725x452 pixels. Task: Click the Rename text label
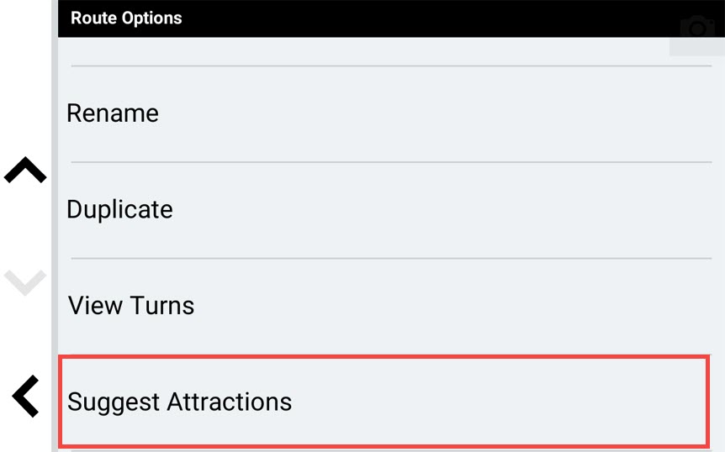[x=113, y=113]
